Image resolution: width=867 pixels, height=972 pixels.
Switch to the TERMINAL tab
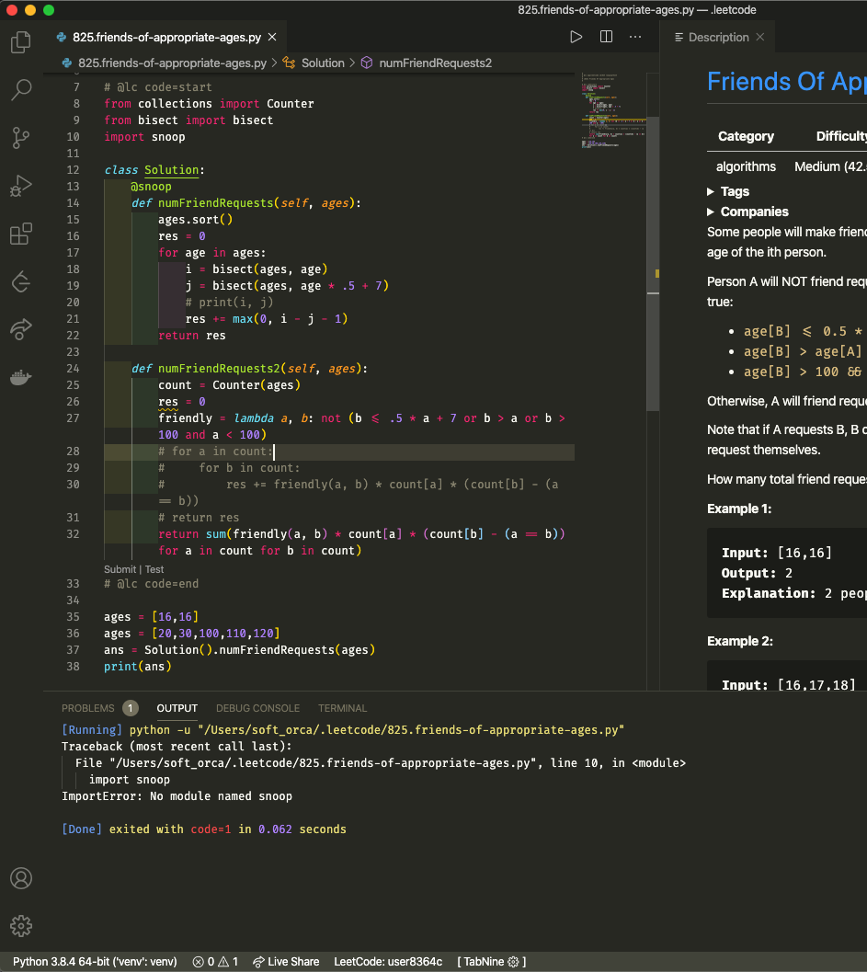[x=342, y=708]
